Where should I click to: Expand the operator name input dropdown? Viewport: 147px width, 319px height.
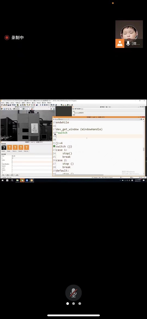(x=143, y=109)
